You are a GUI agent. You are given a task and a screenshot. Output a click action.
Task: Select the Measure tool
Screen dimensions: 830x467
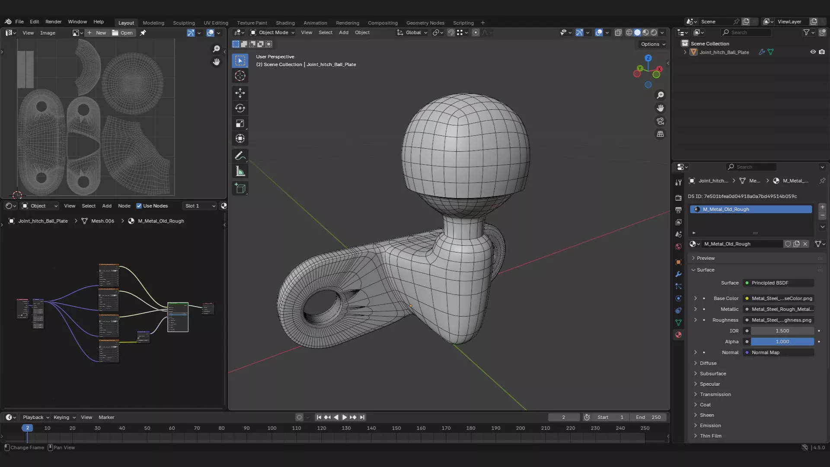coord(240,172)
